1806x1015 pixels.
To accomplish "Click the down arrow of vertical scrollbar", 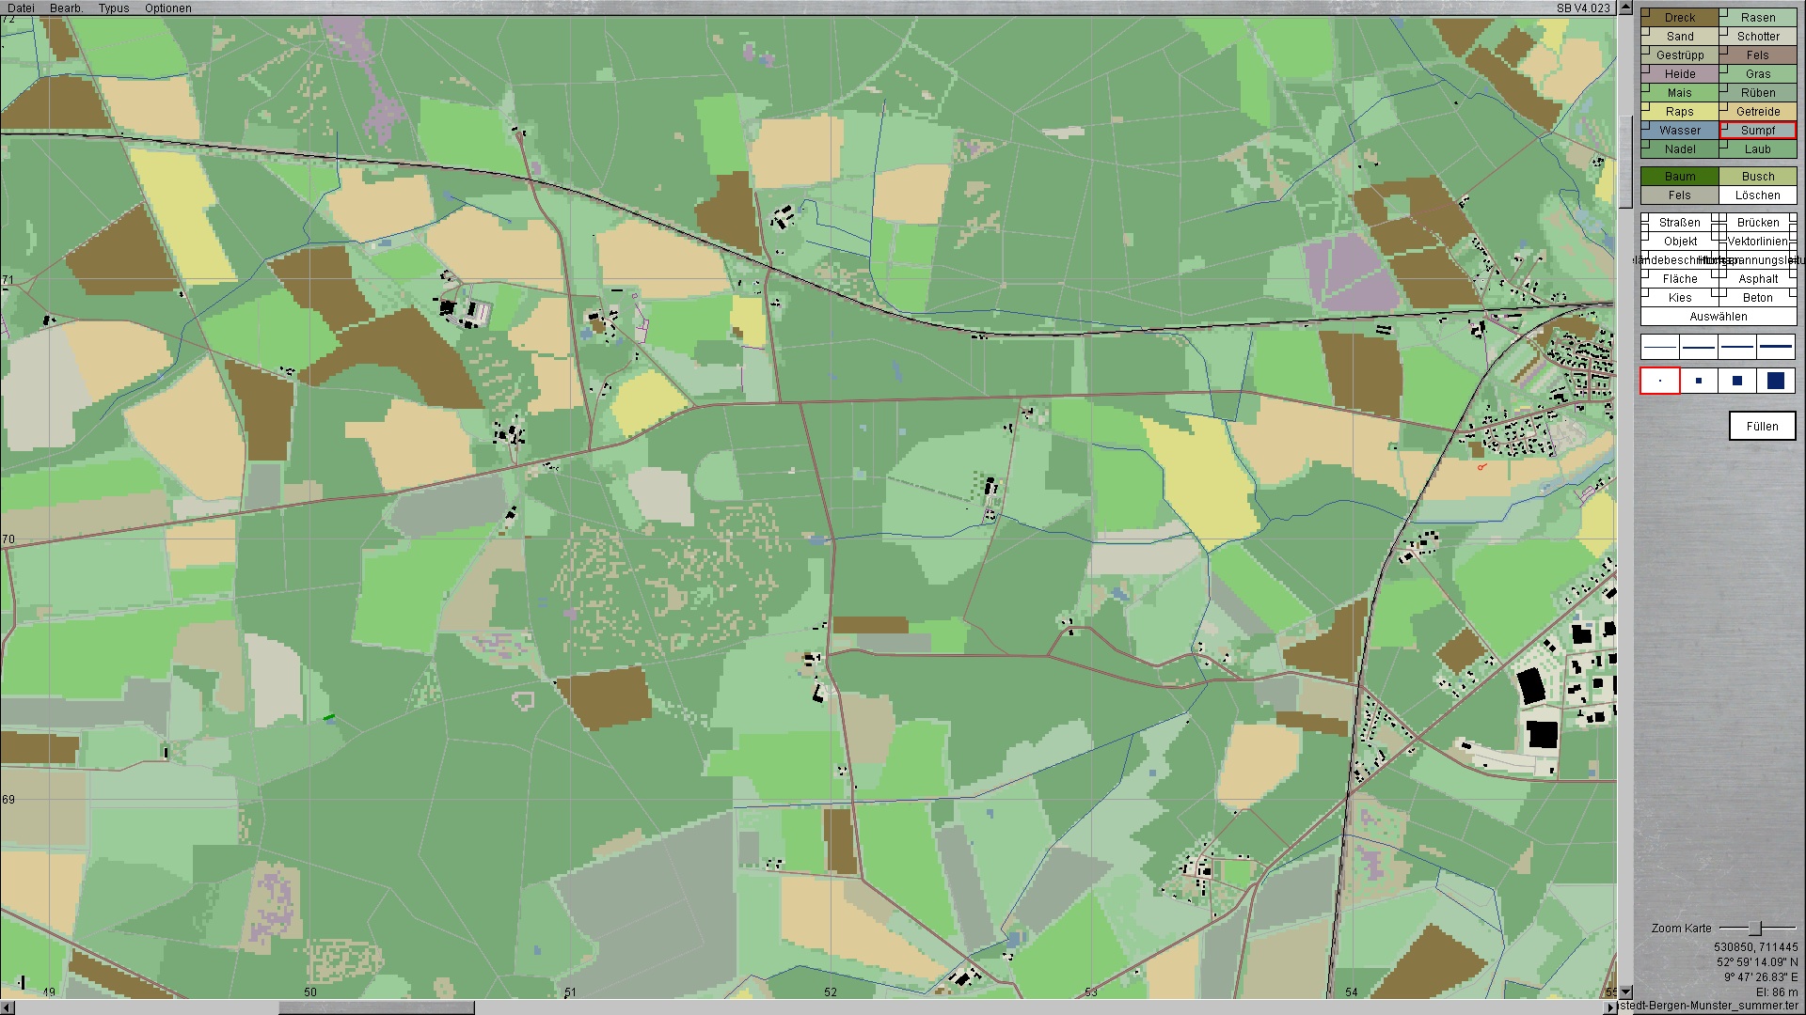I will [1625, 992].
